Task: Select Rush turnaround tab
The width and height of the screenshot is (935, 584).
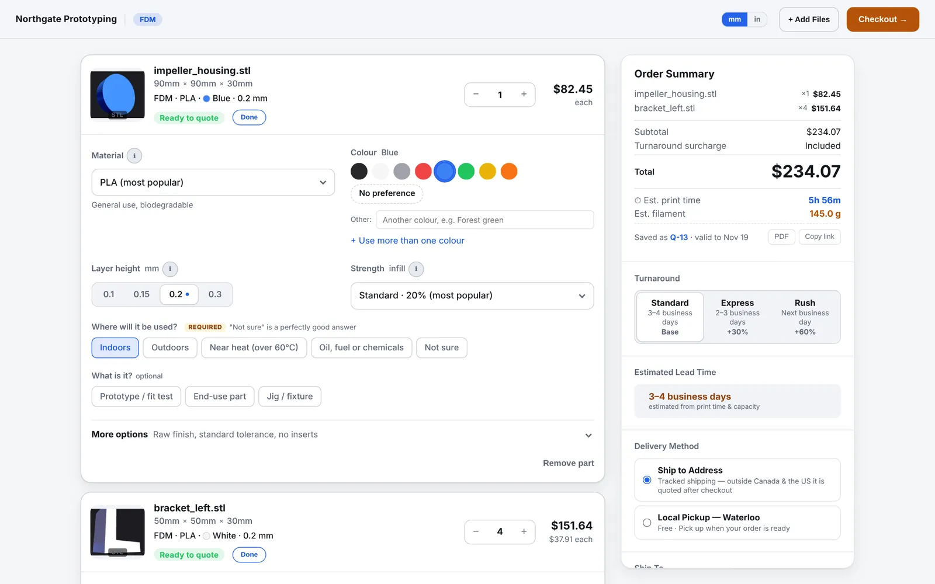Action: pos(805,317)
